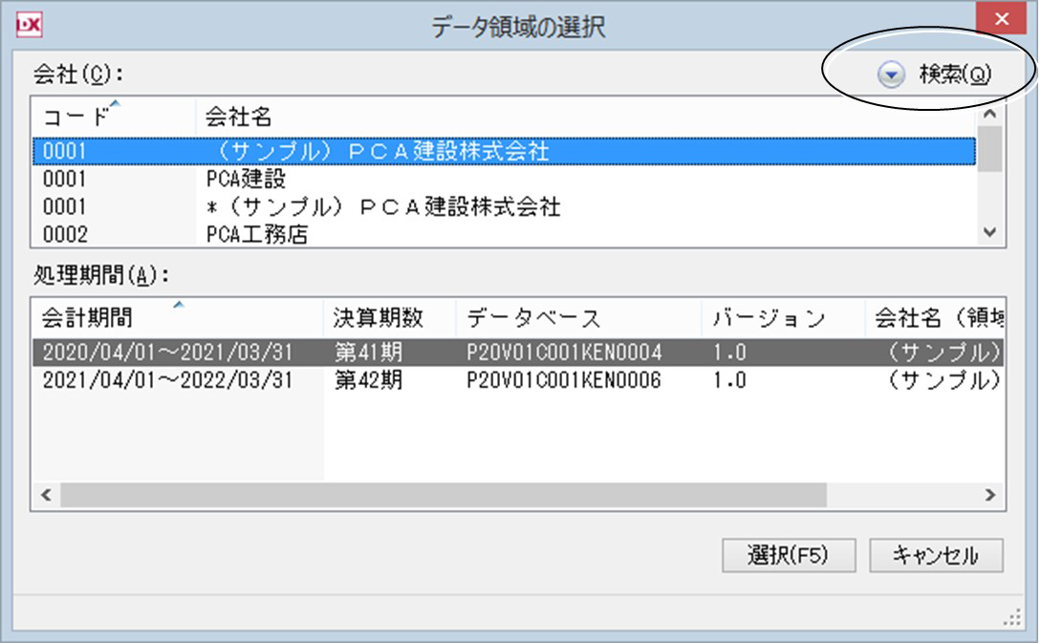The height and width of the screenshot is (643, 1041).
Task: Select the PCA建設 company row
Action: (x=505, y=180)
